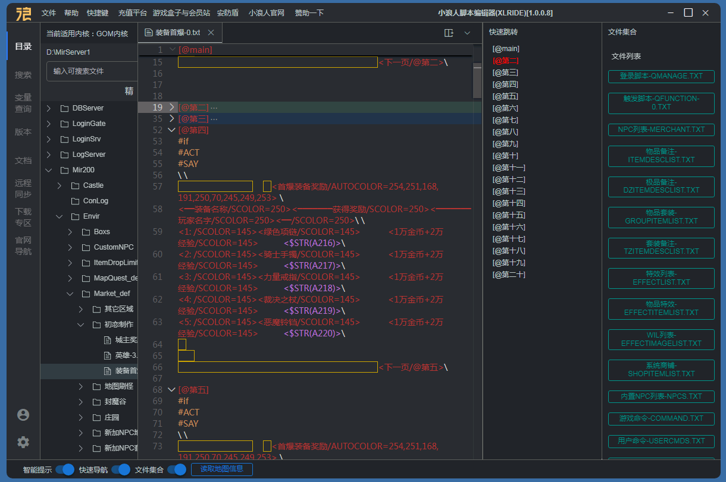Open the settings gear icon
The width and height of the screenshot is (726, 482).
(x=23, y=442)
